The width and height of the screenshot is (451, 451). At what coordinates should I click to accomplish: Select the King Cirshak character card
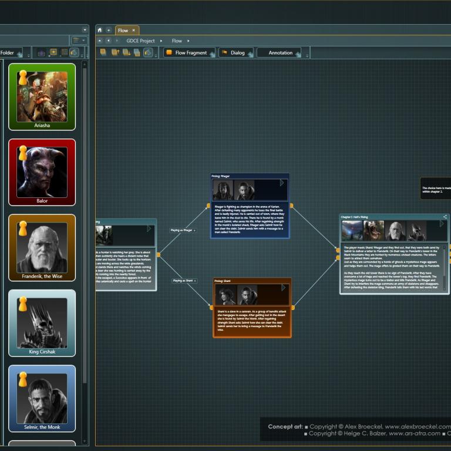pyautogui.click(x=42, y=323)
